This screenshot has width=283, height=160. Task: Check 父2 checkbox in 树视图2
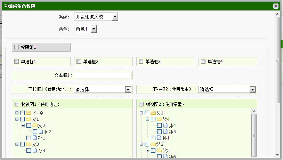[x=147, y=144]
